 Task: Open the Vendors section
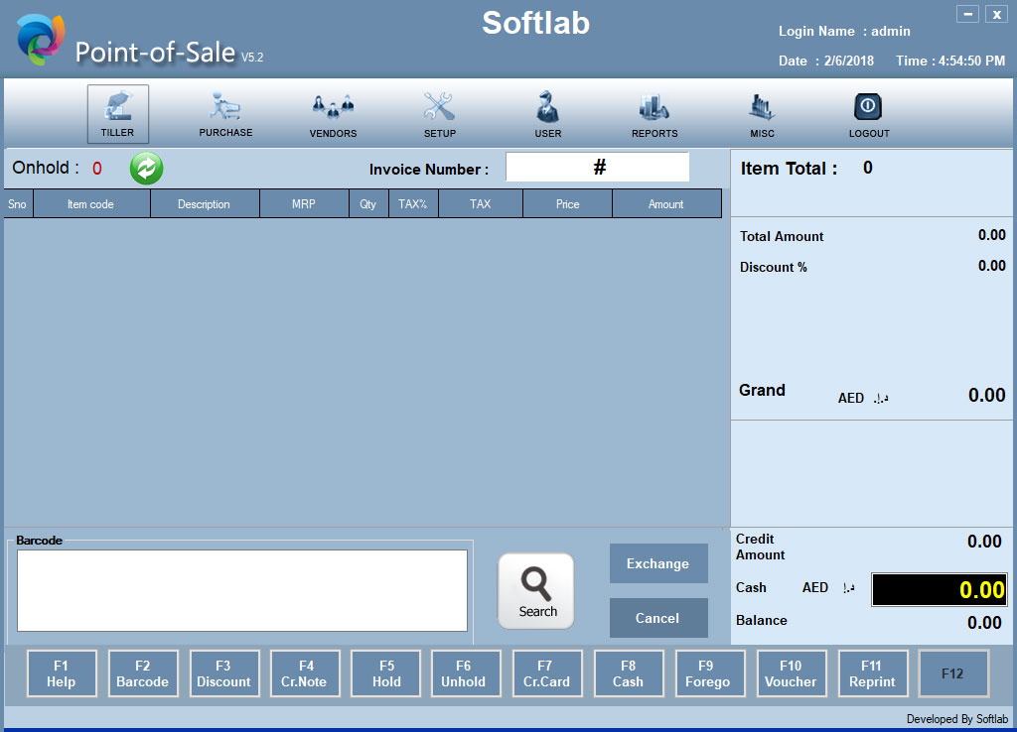(x=333, y=113)
